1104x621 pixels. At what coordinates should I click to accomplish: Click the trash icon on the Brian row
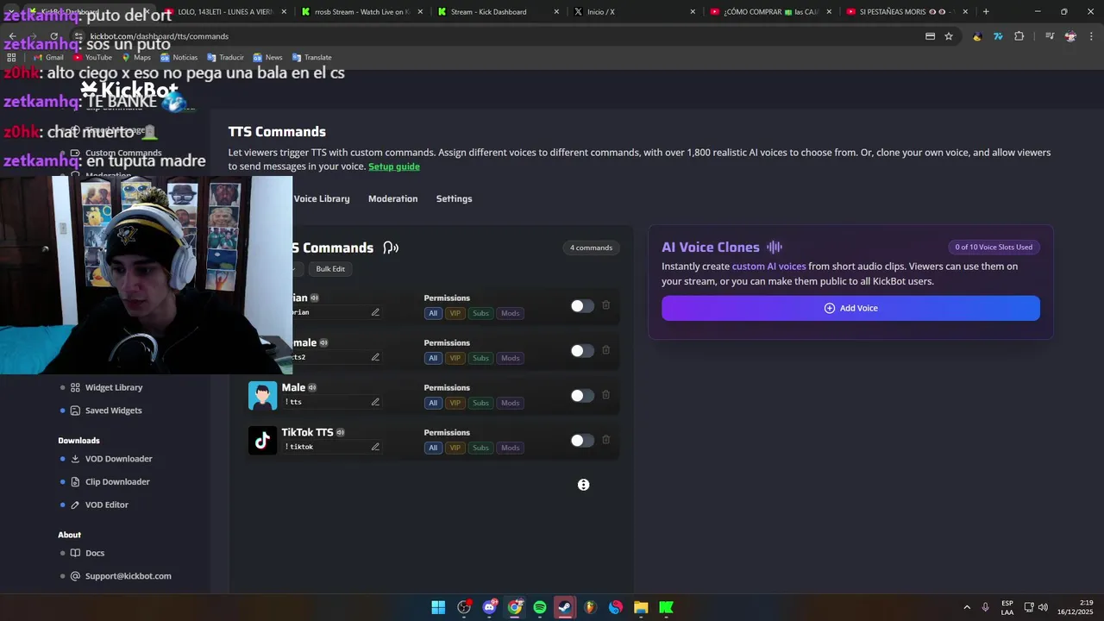pos(605,305)
